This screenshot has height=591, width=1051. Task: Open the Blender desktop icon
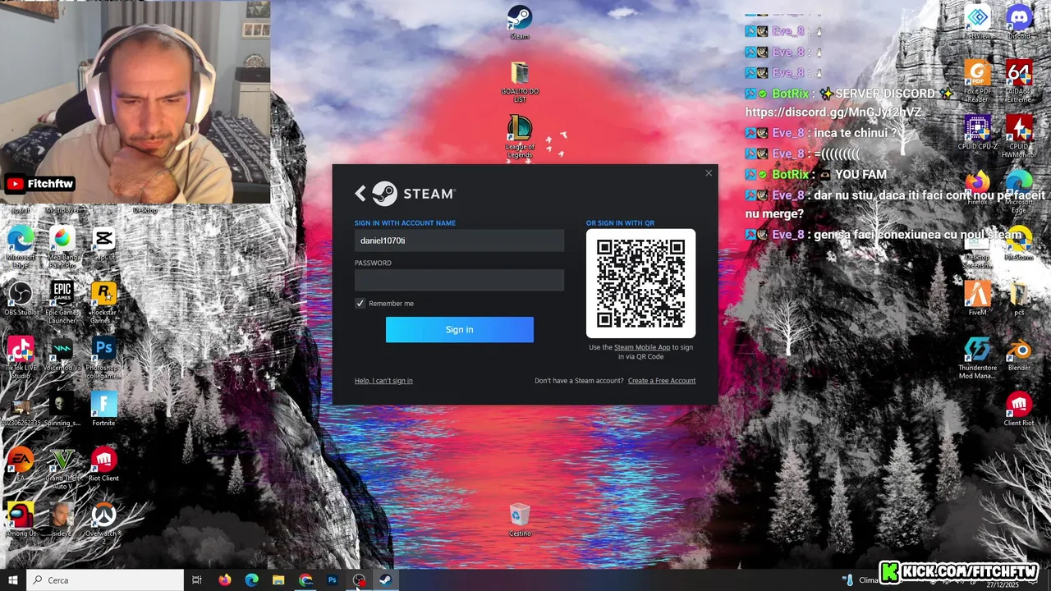click(x=1019, y=353)
